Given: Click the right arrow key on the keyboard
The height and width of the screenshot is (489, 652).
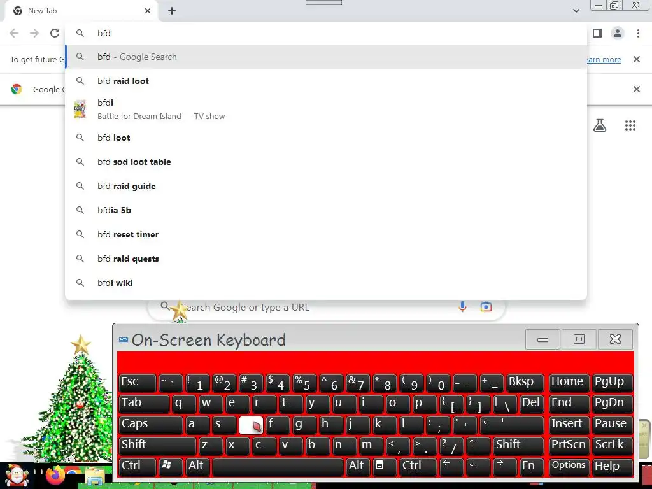Looking at the screenshot, I should coord(505,466).
